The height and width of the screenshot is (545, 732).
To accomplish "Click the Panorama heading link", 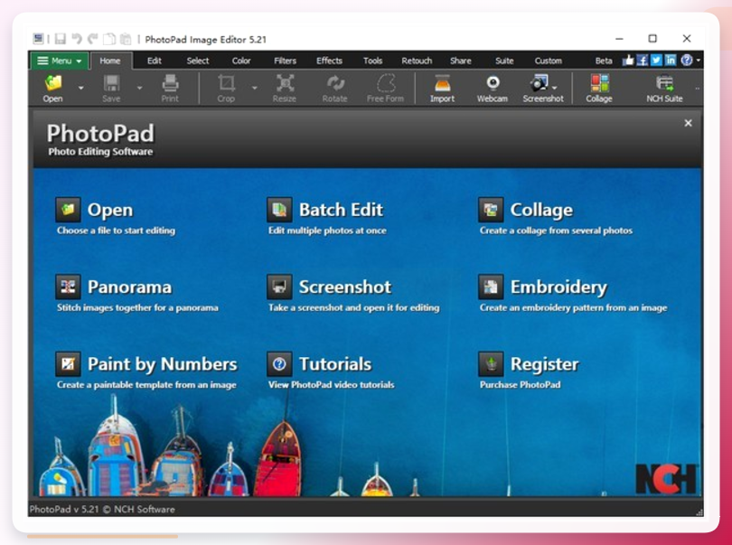I will pos(129,287).
